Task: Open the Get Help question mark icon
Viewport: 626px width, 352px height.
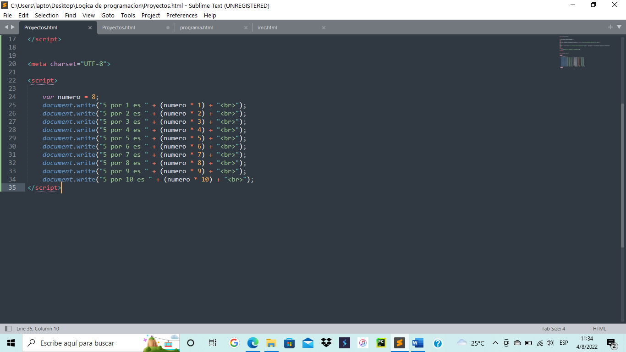Action: click(438, 343)
